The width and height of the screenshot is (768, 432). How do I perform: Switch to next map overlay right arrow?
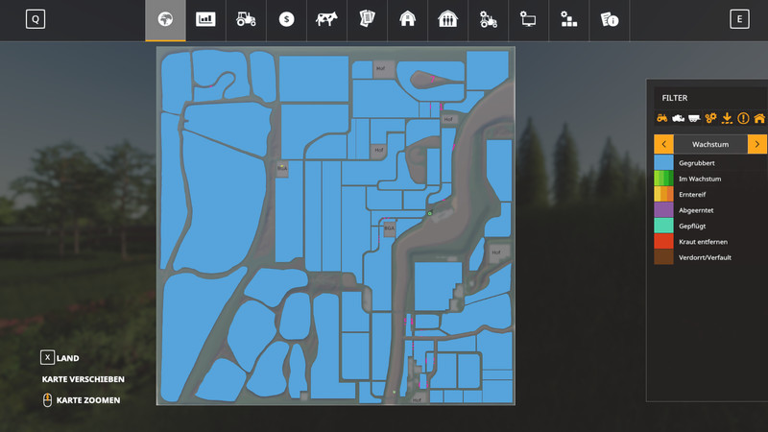[757, 144]
